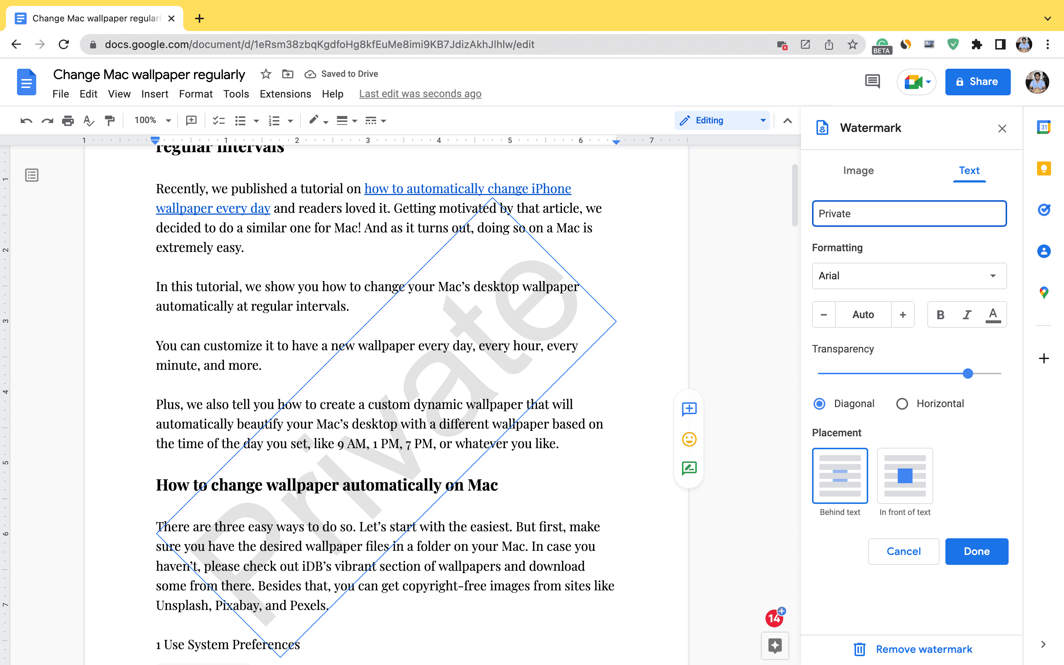The image size is (1064, 665).
Task: Open comment history icon near Share button
Action: [x=872, y=82]
